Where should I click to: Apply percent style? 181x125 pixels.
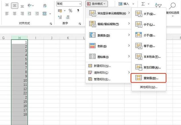coord(70,11)
